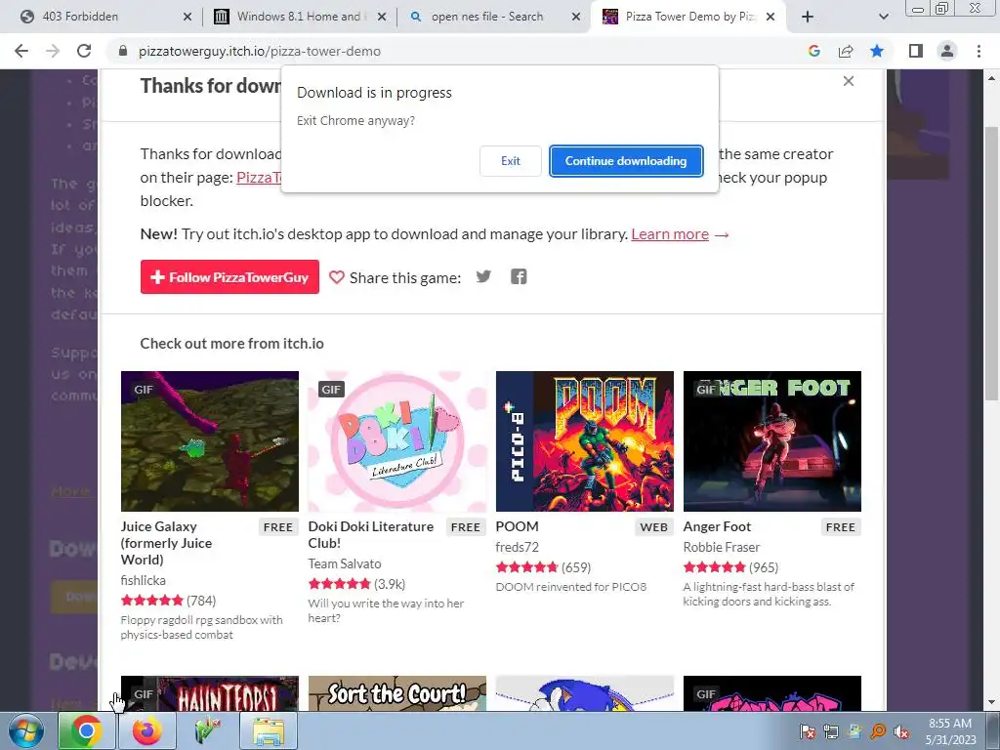This screenshot has height=750, width=1000.
Task: Open Robbie Fraser author link
Action: click(x=722, y=547)
